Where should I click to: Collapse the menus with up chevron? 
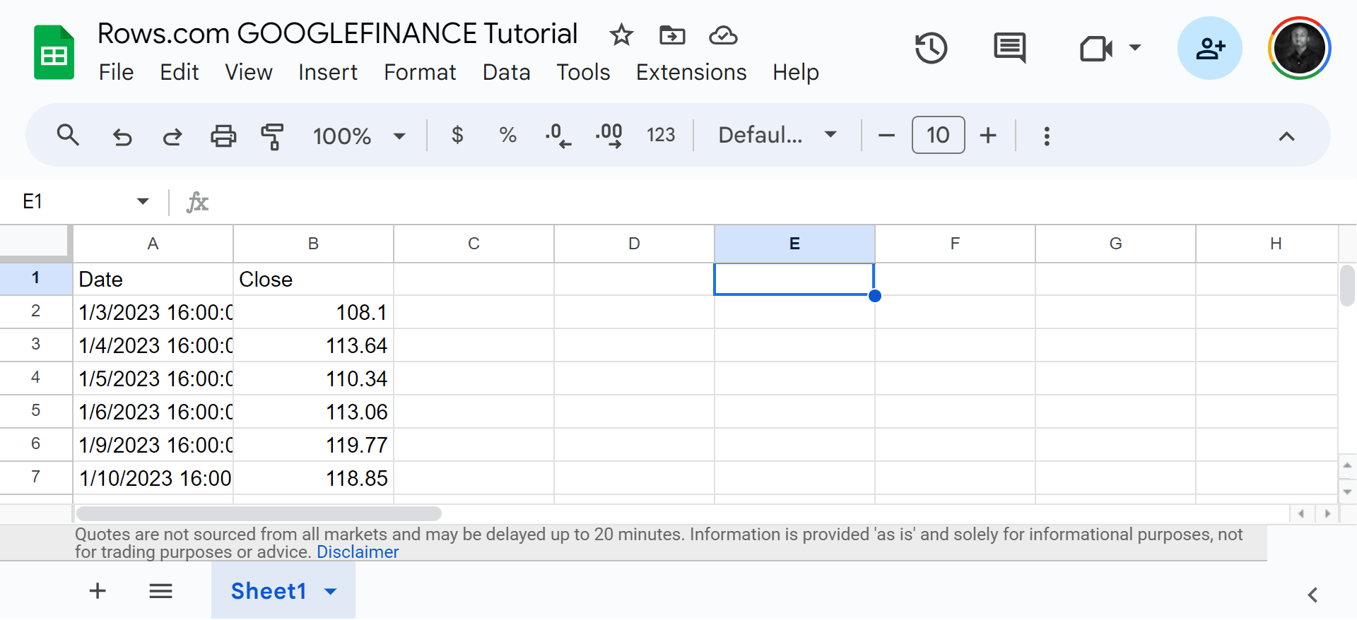coord(1286,136)
